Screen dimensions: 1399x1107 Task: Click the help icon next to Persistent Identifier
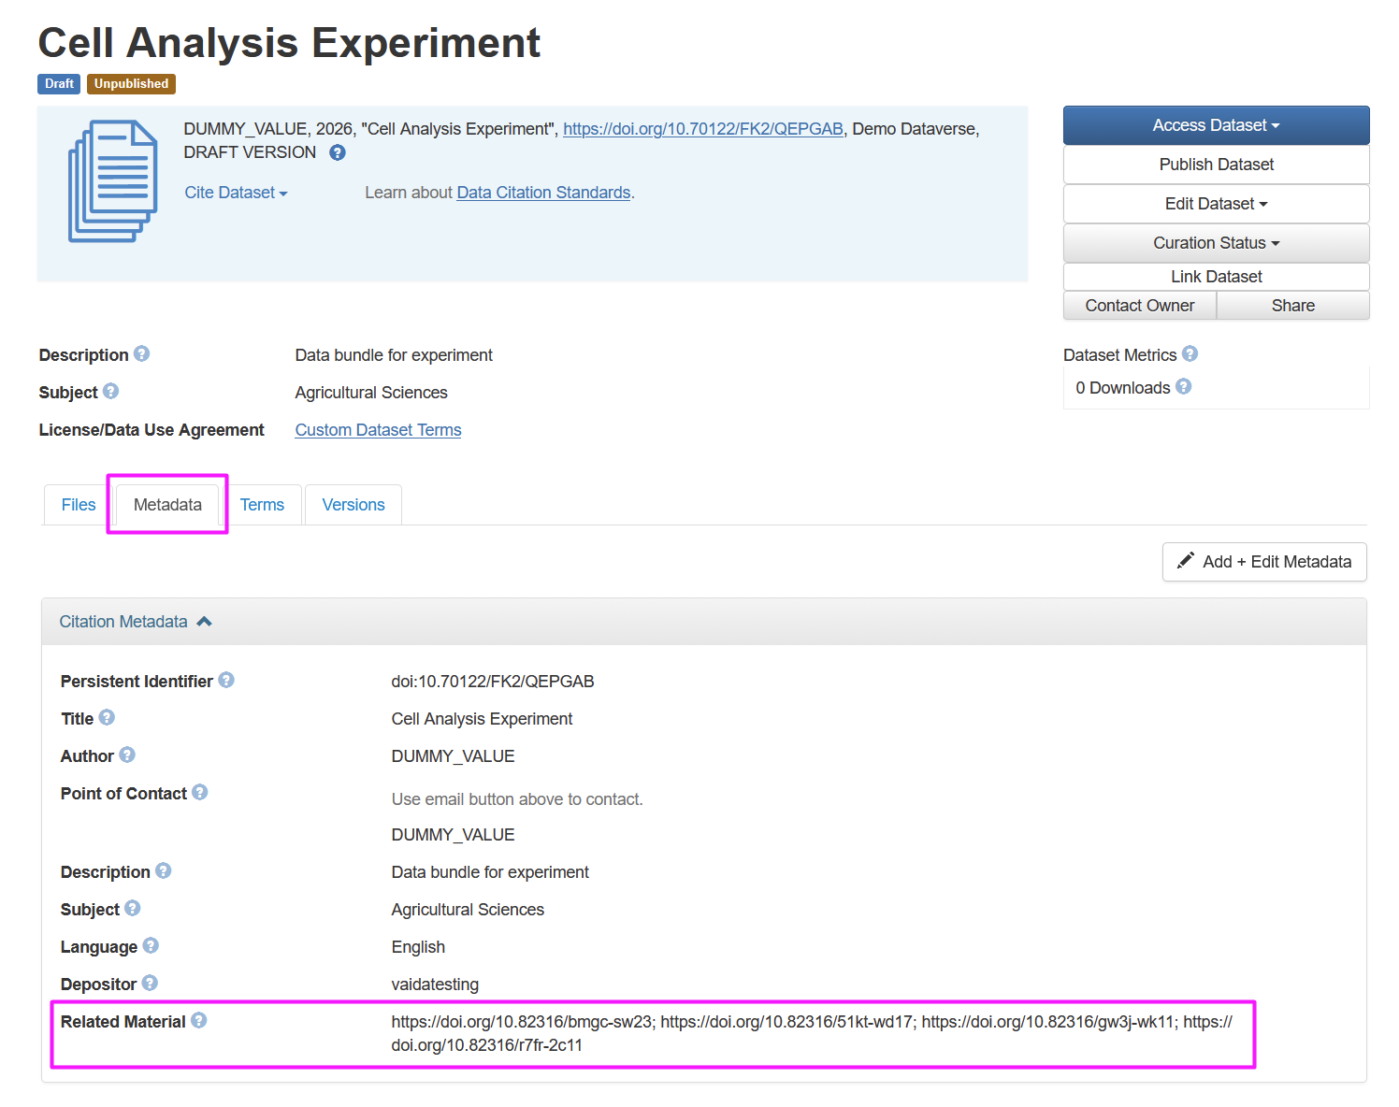(226, 681)
